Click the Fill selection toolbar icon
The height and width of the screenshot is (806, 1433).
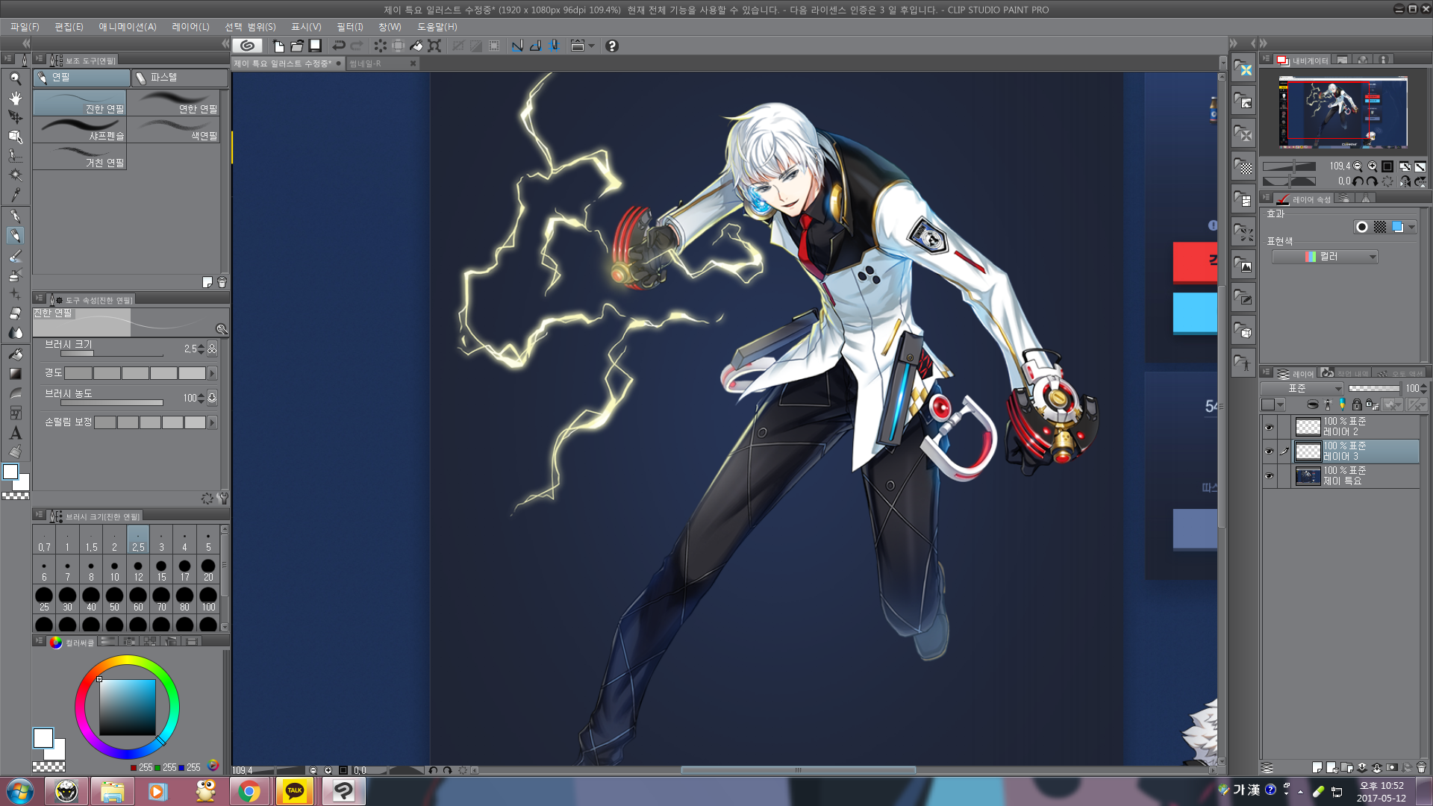(416, 46)
